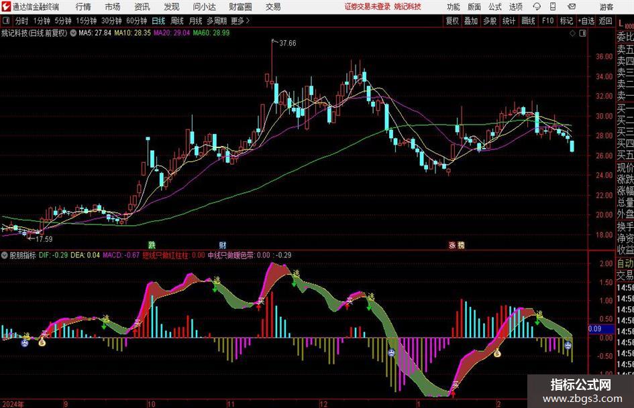The width and height of the screenshot is (634, 408).
Task: Switch to the 30分钟 period tab
Action: point(111,21)
